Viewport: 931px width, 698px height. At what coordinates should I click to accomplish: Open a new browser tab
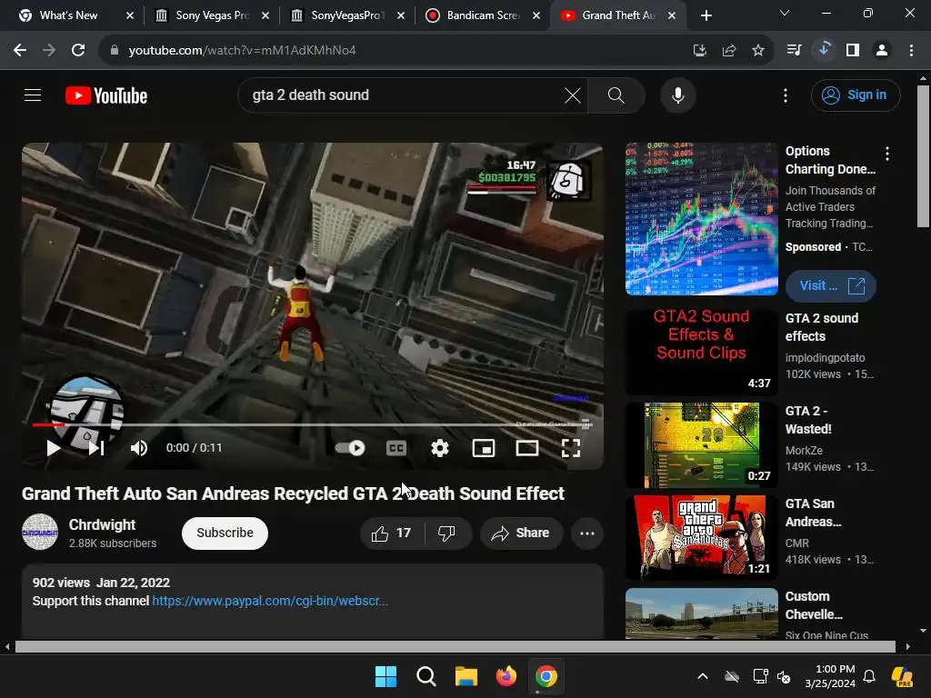pos(706,15)
